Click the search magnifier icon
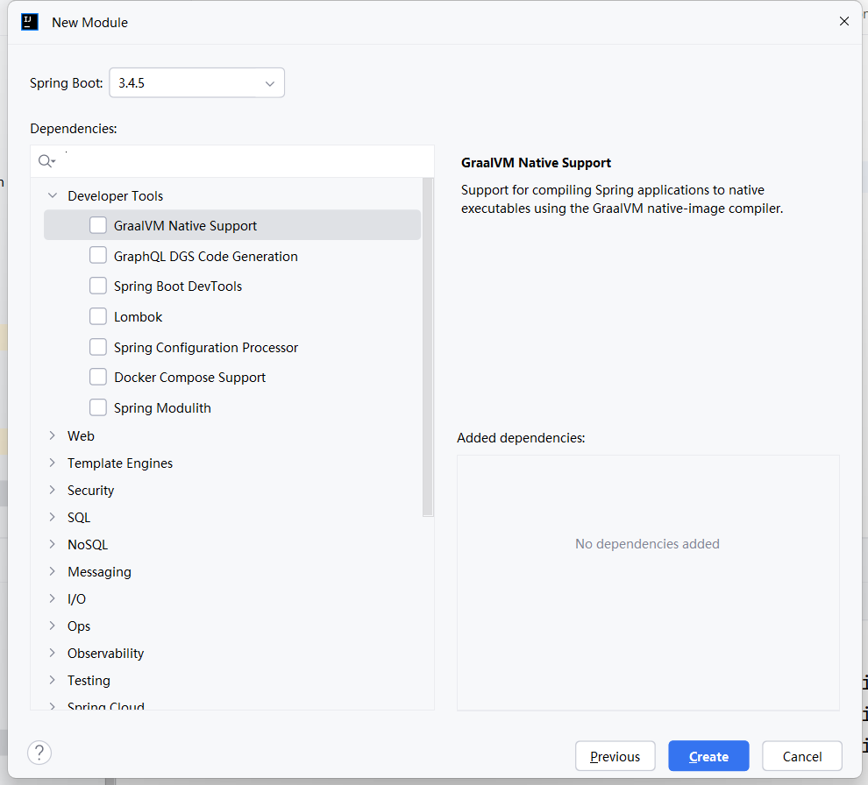 (46, 161)
